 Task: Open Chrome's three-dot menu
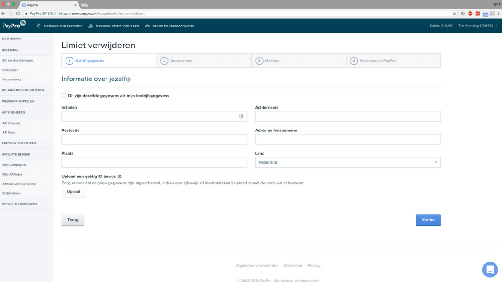[498, 13]
